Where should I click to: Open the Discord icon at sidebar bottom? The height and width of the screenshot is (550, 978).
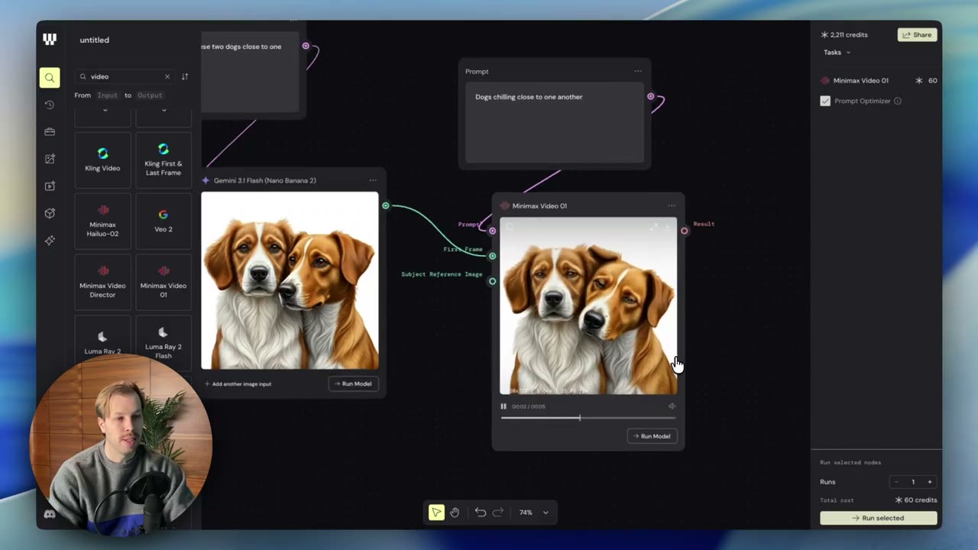[x=50, y=515]
